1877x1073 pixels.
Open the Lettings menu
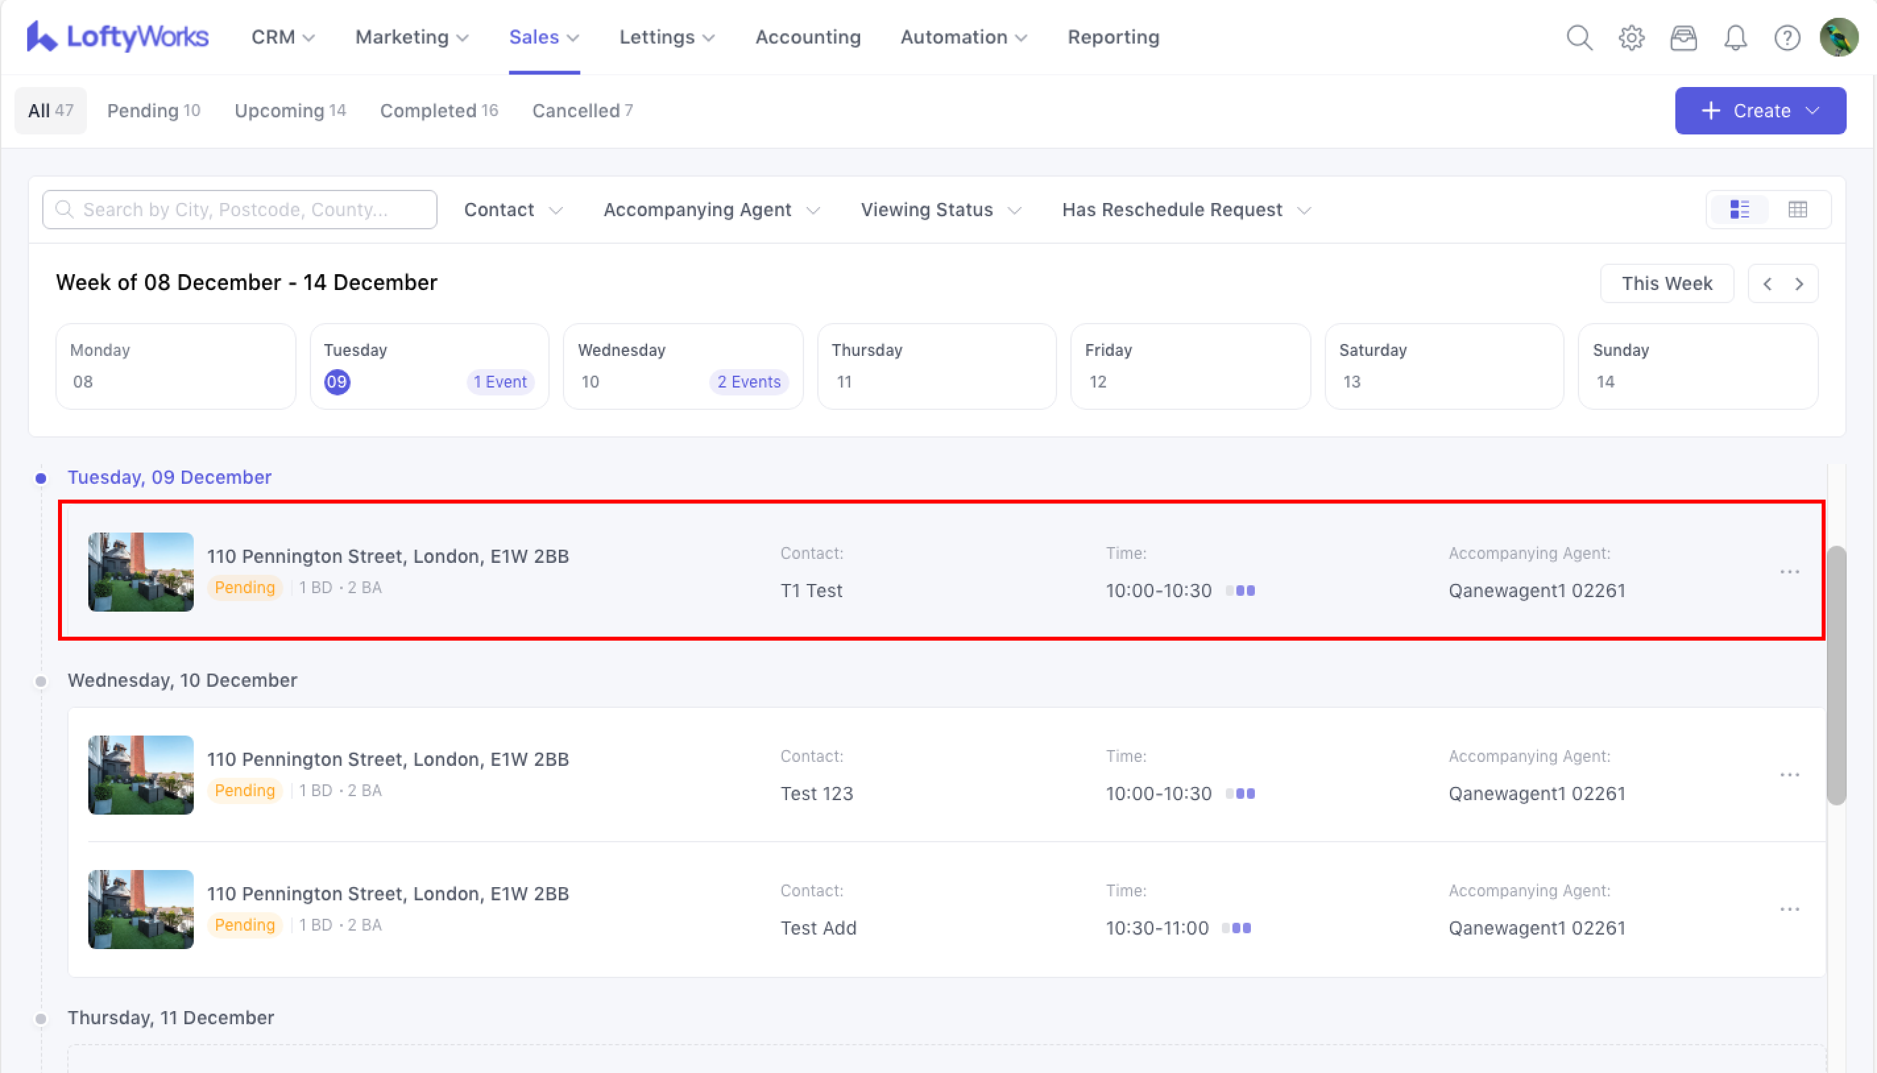(x=666, y=37)
